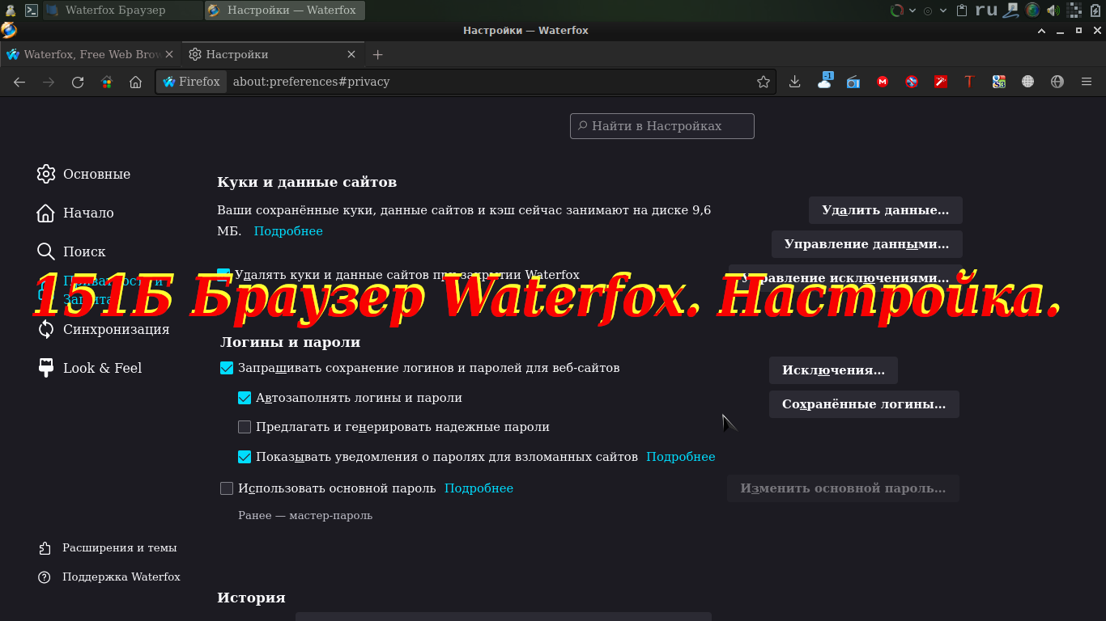Click the red MEGA extension icon
Screen dimensions: 1106x621
(x=883, y=82)
